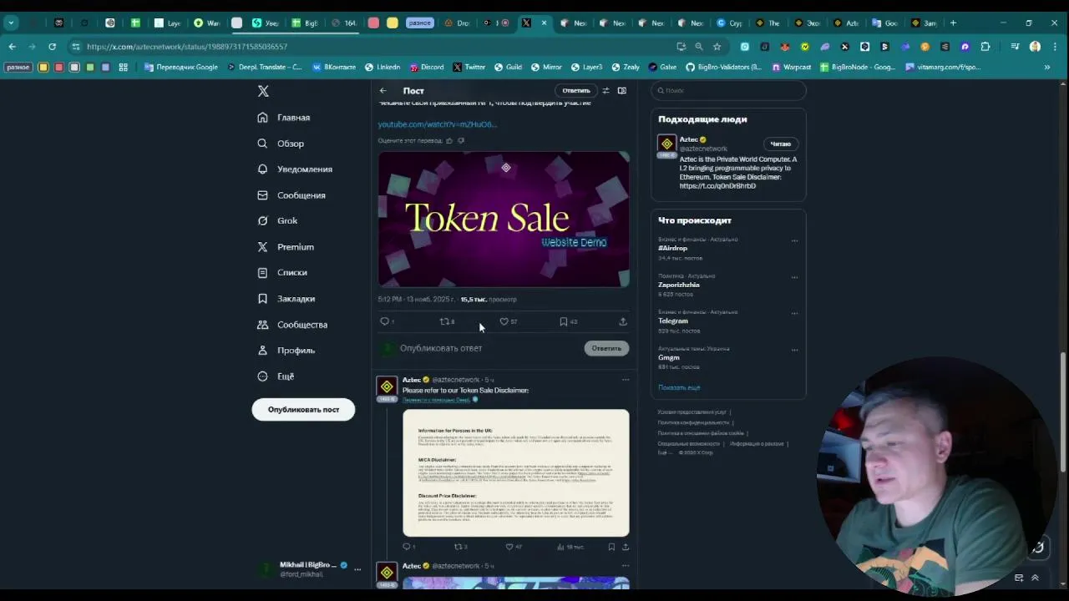This screenshot has width=1069, height=601.
Task: Share the main post via share icon
Action: pos(623,321)
